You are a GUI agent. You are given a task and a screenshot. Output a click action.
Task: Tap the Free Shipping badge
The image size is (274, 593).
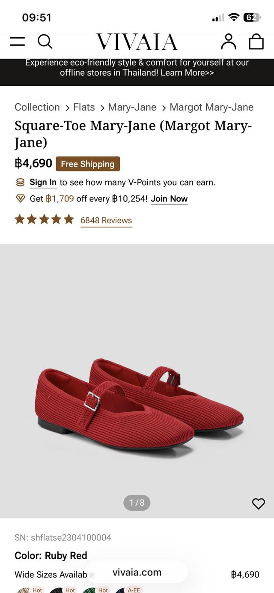pos(88,164)
